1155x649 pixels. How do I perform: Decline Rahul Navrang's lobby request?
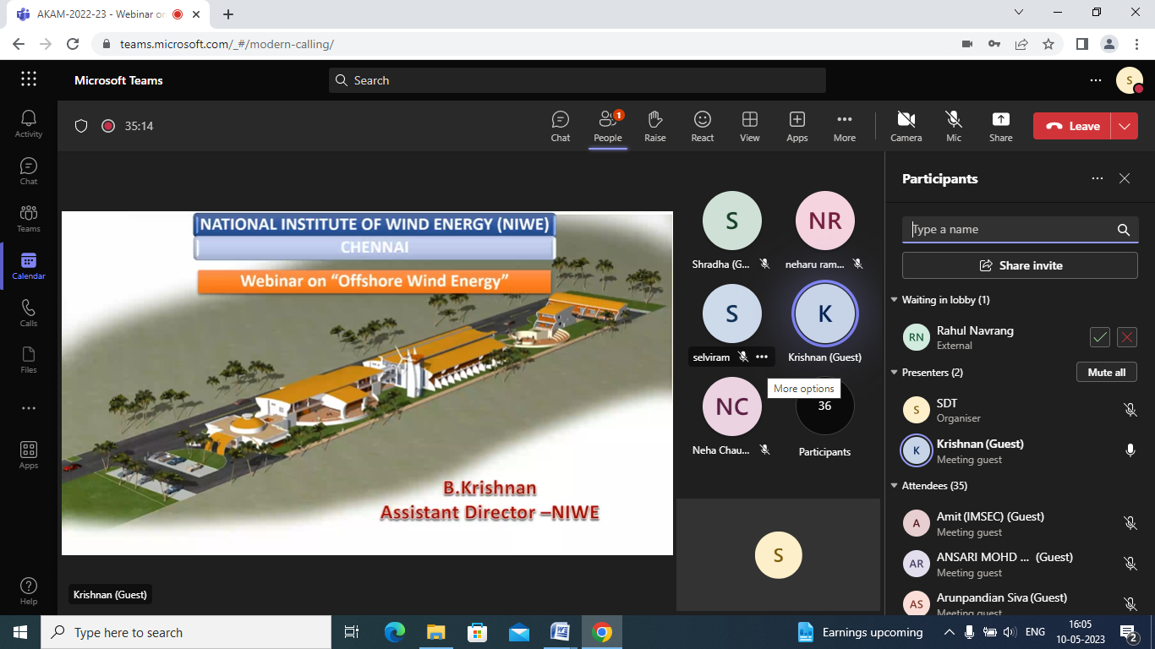tap(1126, 338)
